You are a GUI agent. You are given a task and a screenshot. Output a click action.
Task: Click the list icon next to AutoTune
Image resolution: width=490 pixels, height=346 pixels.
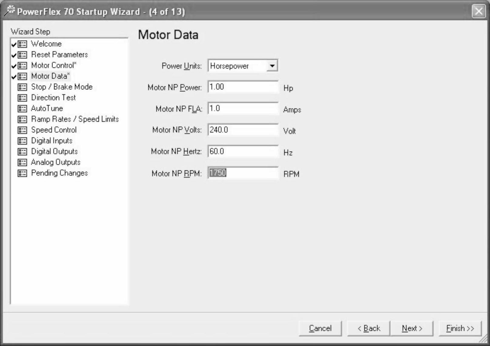tap(22, 109)
